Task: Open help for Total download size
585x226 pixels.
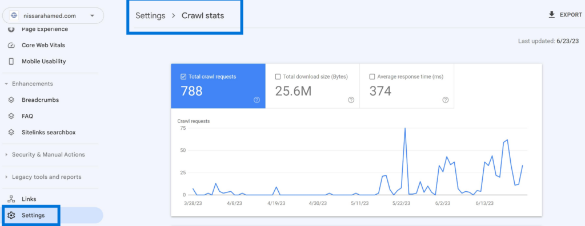Action: pos(351,100)
